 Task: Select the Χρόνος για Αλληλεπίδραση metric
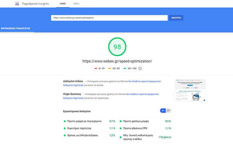89,135
